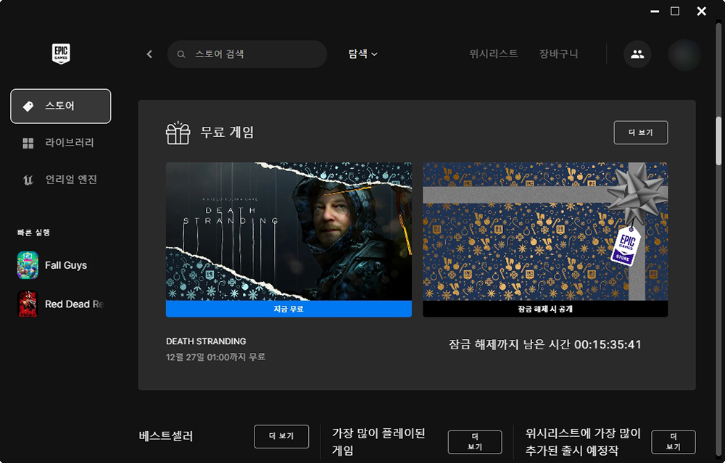Screen dimensions: 725x463
Task: Click 더 보기 next to 베스트셀러
Action: point(281,436)
